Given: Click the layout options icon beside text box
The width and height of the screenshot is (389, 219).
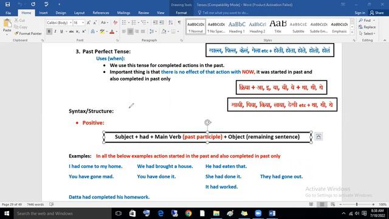Looking at the screenshot, I should pyautogui.click(x=318, y=136).
